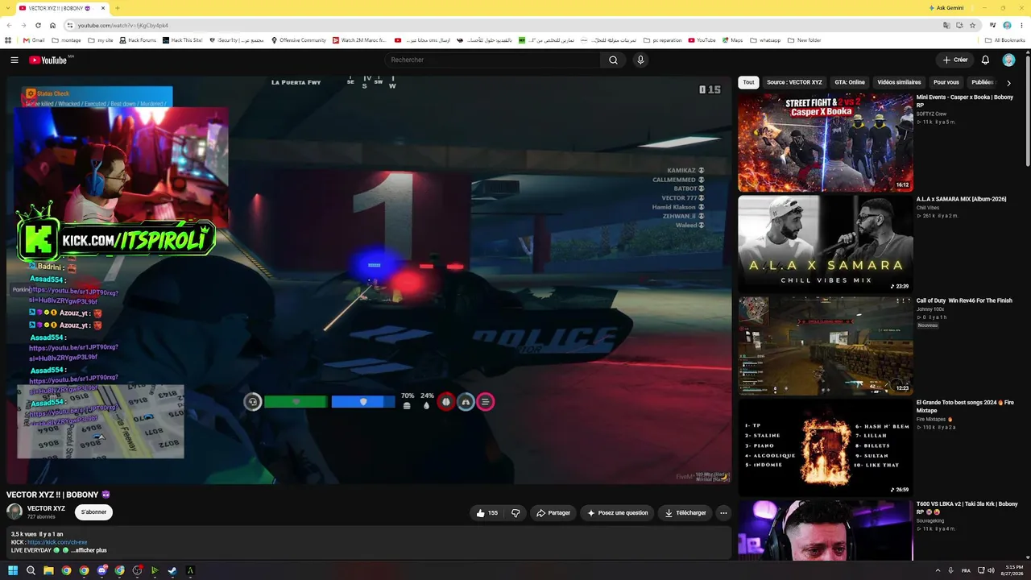
Task: Reload the page in the browser
Action: pos(38,25)
